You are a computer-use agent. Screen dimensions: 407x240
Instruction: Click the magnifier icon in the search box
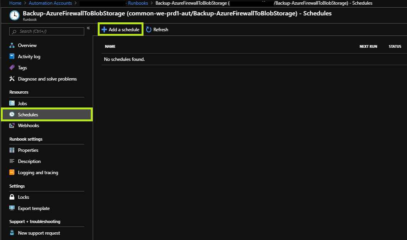(14, 32)
